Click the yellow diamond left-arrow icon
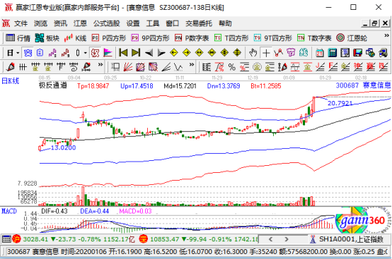This screenshot has height=259, width=392. tap(174, 53)
